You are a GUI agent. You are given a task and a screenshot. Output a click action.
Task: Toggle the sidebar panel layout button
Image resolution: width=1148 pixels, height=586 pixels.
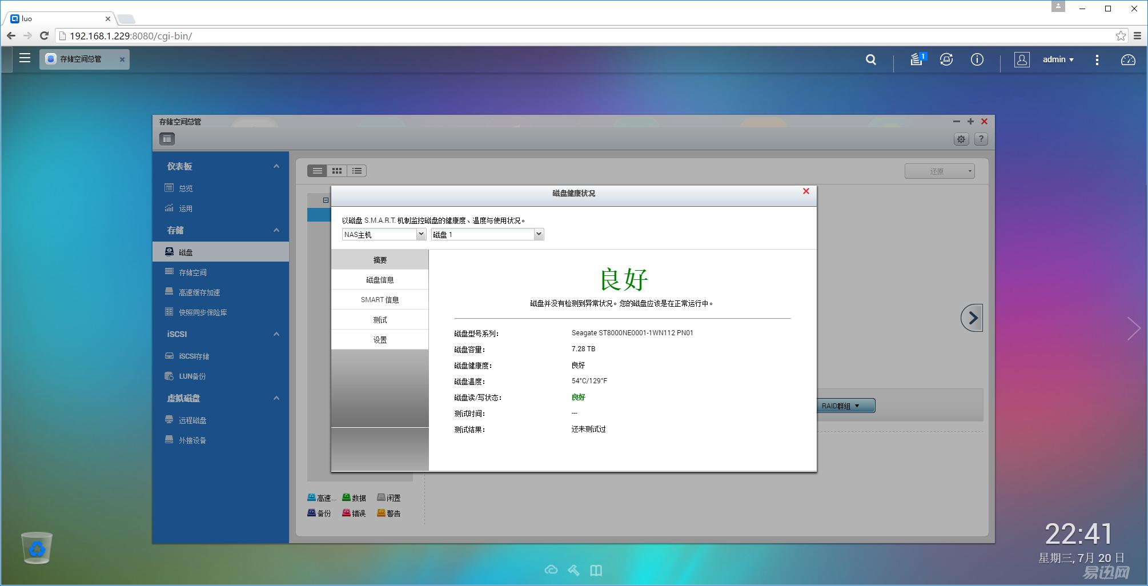click(x=167, y=139)
